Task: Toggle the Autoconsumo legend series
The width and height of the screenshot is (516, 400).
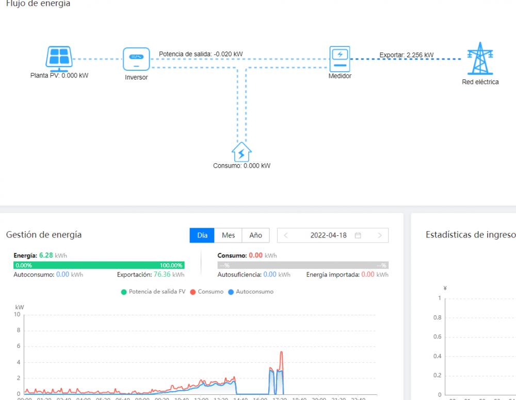Action: tap(251, 292)
